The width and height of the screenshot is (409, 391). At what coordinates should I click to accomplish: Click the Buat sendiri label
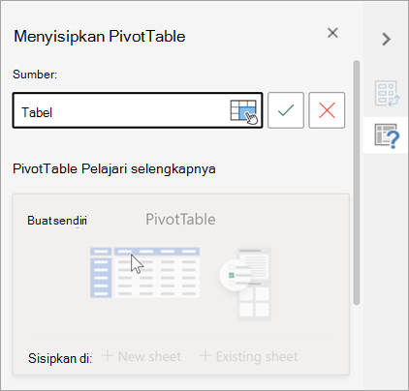57,221
